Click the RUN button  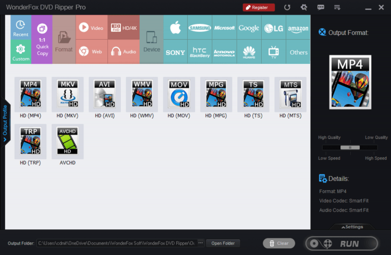tap(342, 244)
